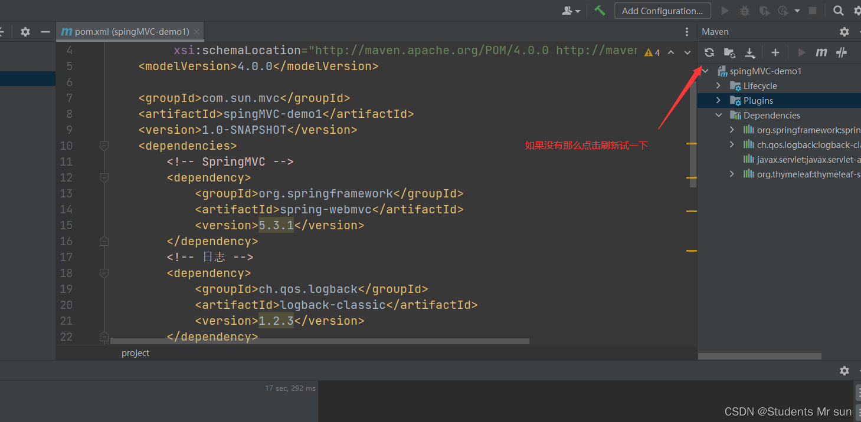The height and width of the screenshot is (422, 861).
Task: Open the Add Configuration dialog
Action: (x=662, y=10)
